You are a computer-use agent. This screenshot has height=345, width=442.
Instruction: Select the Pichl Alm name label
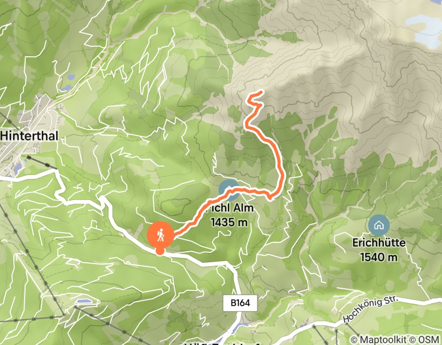230,208
